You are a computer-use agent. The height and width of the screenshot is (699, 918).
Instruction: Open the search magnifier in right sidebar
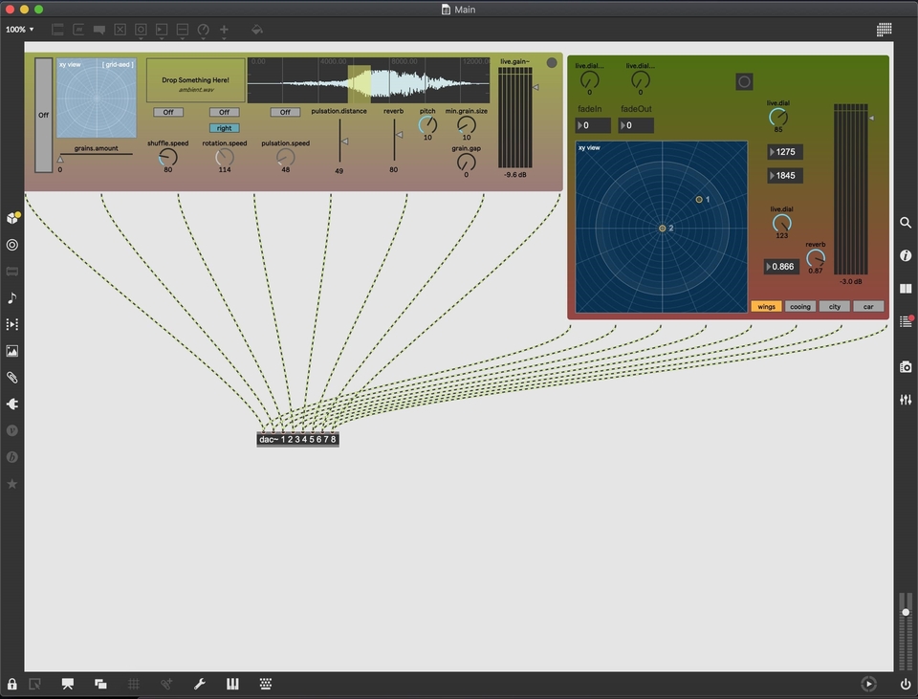[x=906, y=223]
